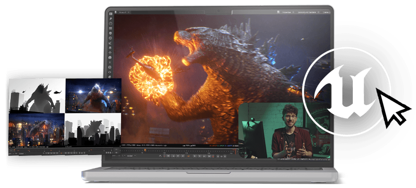Select the white depth silhouette view in small window
416x188 pixels.
37,96
